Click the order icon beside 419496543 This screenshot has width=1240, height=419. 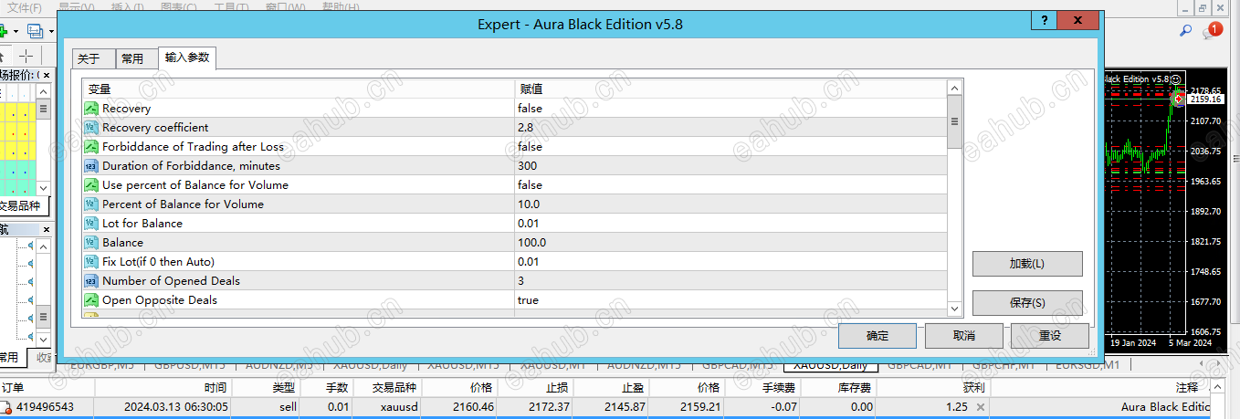tap(5, 407)
